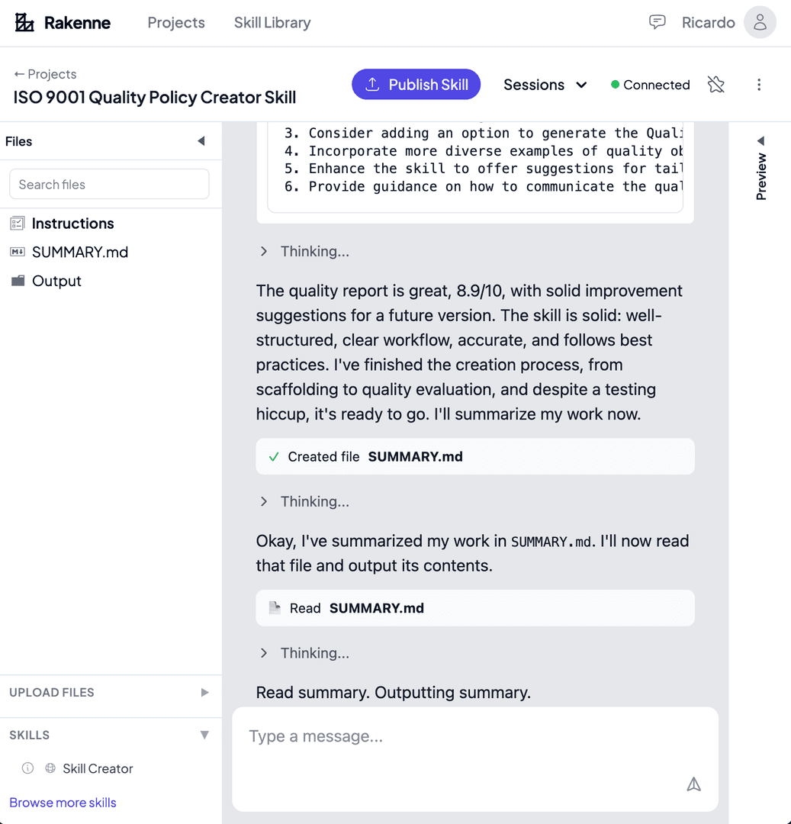Click the SUMMARY.md markdown icon

click(17, 252)
